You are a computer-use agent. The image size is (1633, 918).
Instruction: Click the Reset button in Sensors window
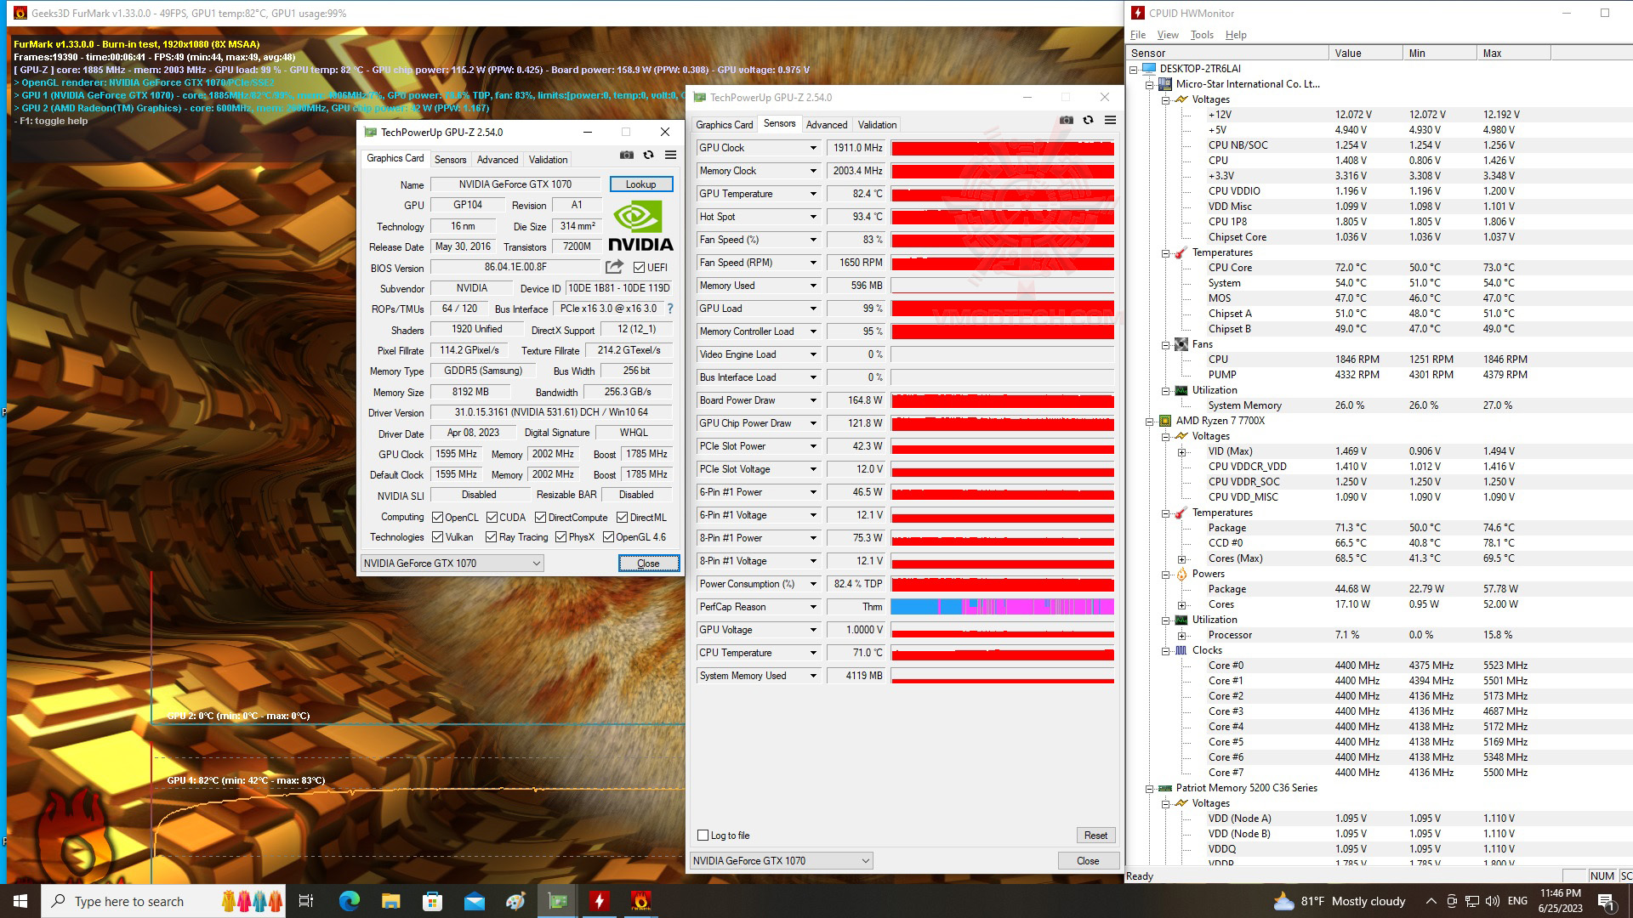click(1095, 836)
